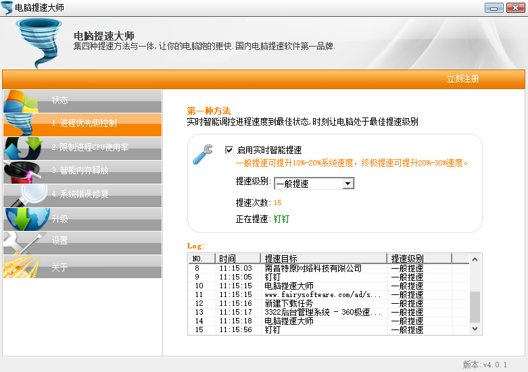Click the tornado icon for 进程优先级控制

[x=20, y=125]
